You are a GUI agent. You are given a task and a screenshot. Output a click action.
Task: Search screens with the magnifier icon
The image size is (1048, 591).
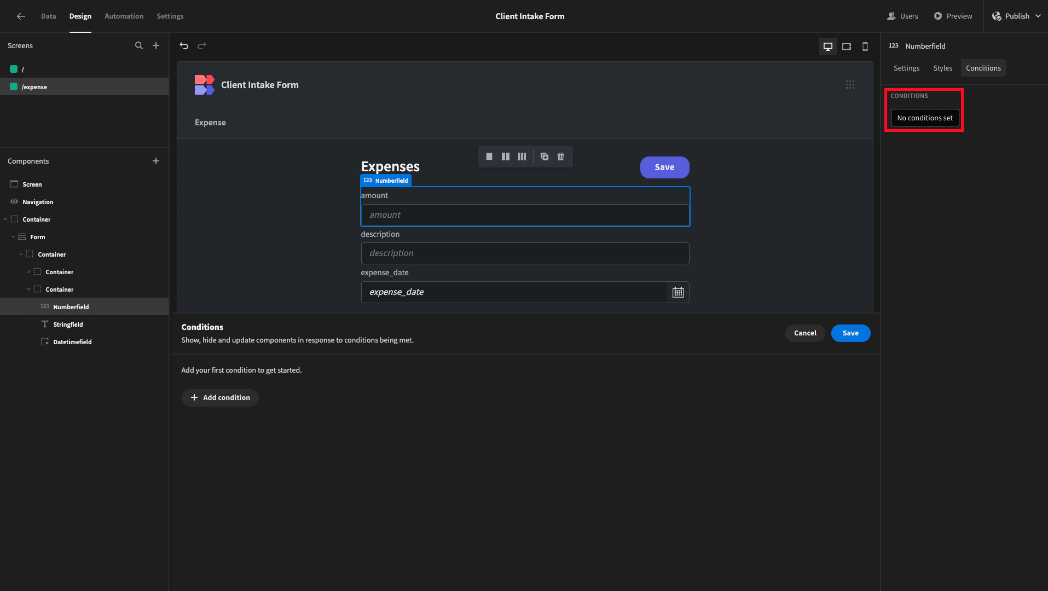coord(139,46)
